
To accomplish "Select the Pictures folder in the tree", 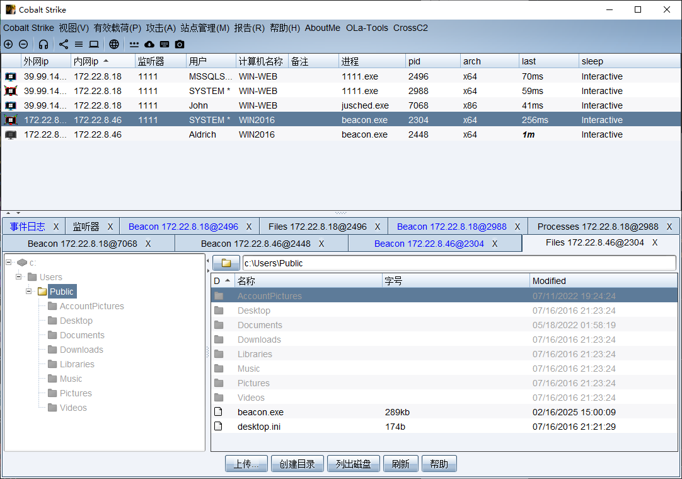I will 76,393.
